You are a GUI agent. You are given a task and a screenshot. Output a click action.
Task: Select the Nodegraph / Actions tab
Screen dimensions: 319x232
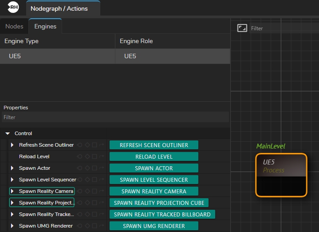point(59,8)
